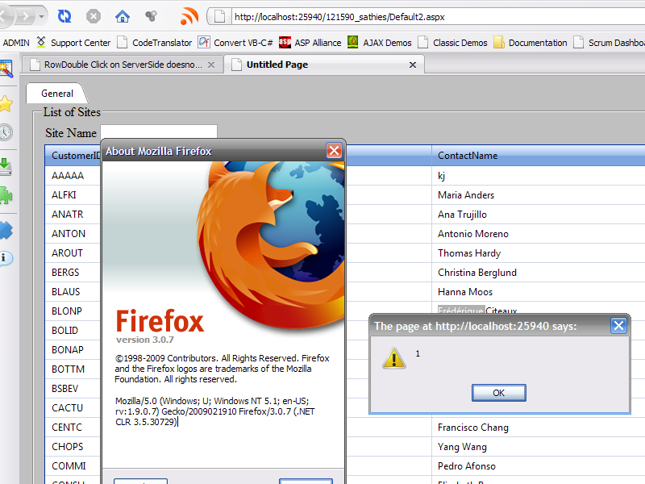Click the clock history sidebar icon

pyautogui.click(x=6, y=132)
